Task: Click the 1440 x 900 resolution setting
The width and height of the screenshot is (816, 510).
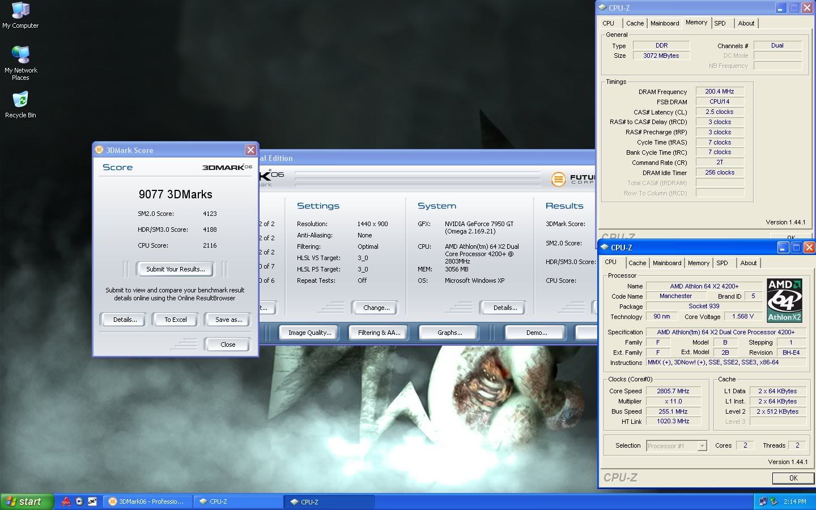Action: 373,224
